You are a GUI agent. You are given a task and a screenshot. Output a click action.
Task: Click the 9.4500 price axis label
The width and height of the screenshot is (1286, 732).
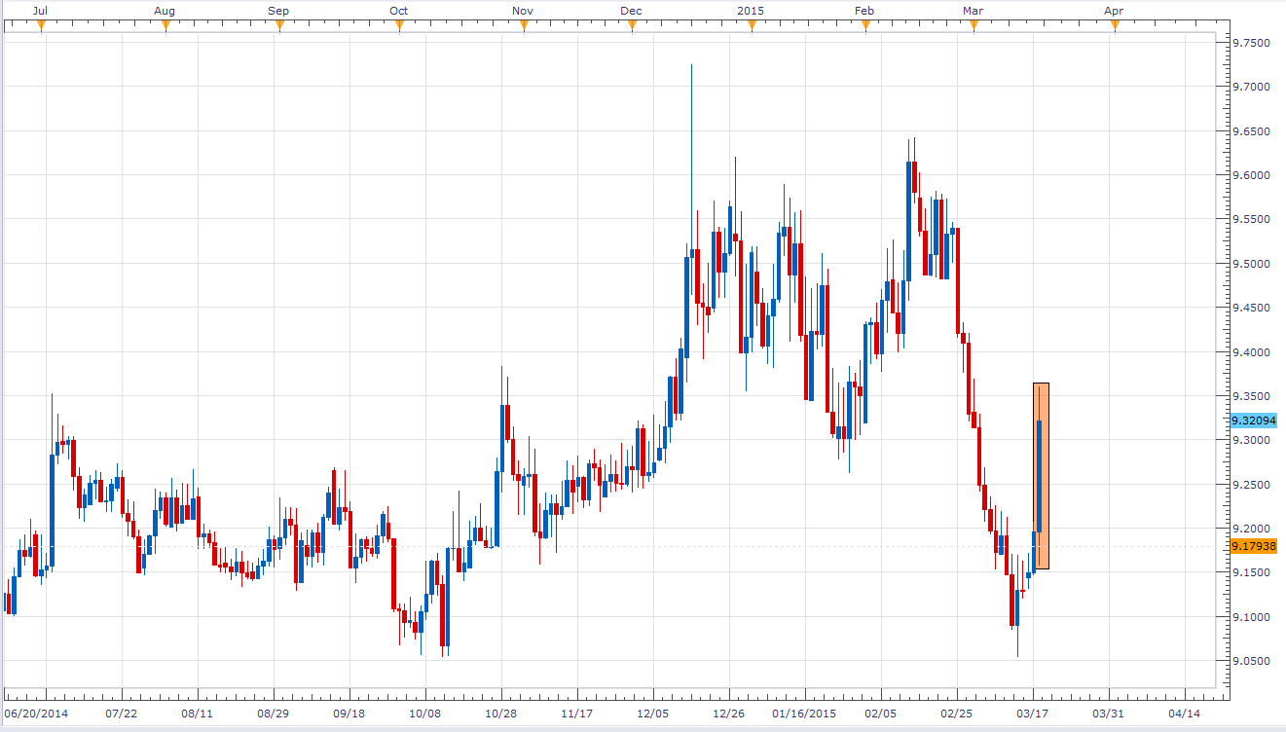(x=1250, y=308)
